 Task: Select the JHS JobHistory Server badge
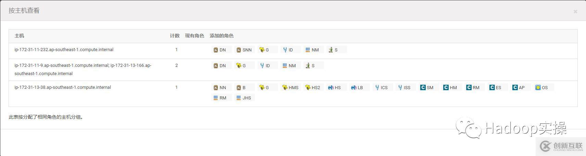point(244,98)
